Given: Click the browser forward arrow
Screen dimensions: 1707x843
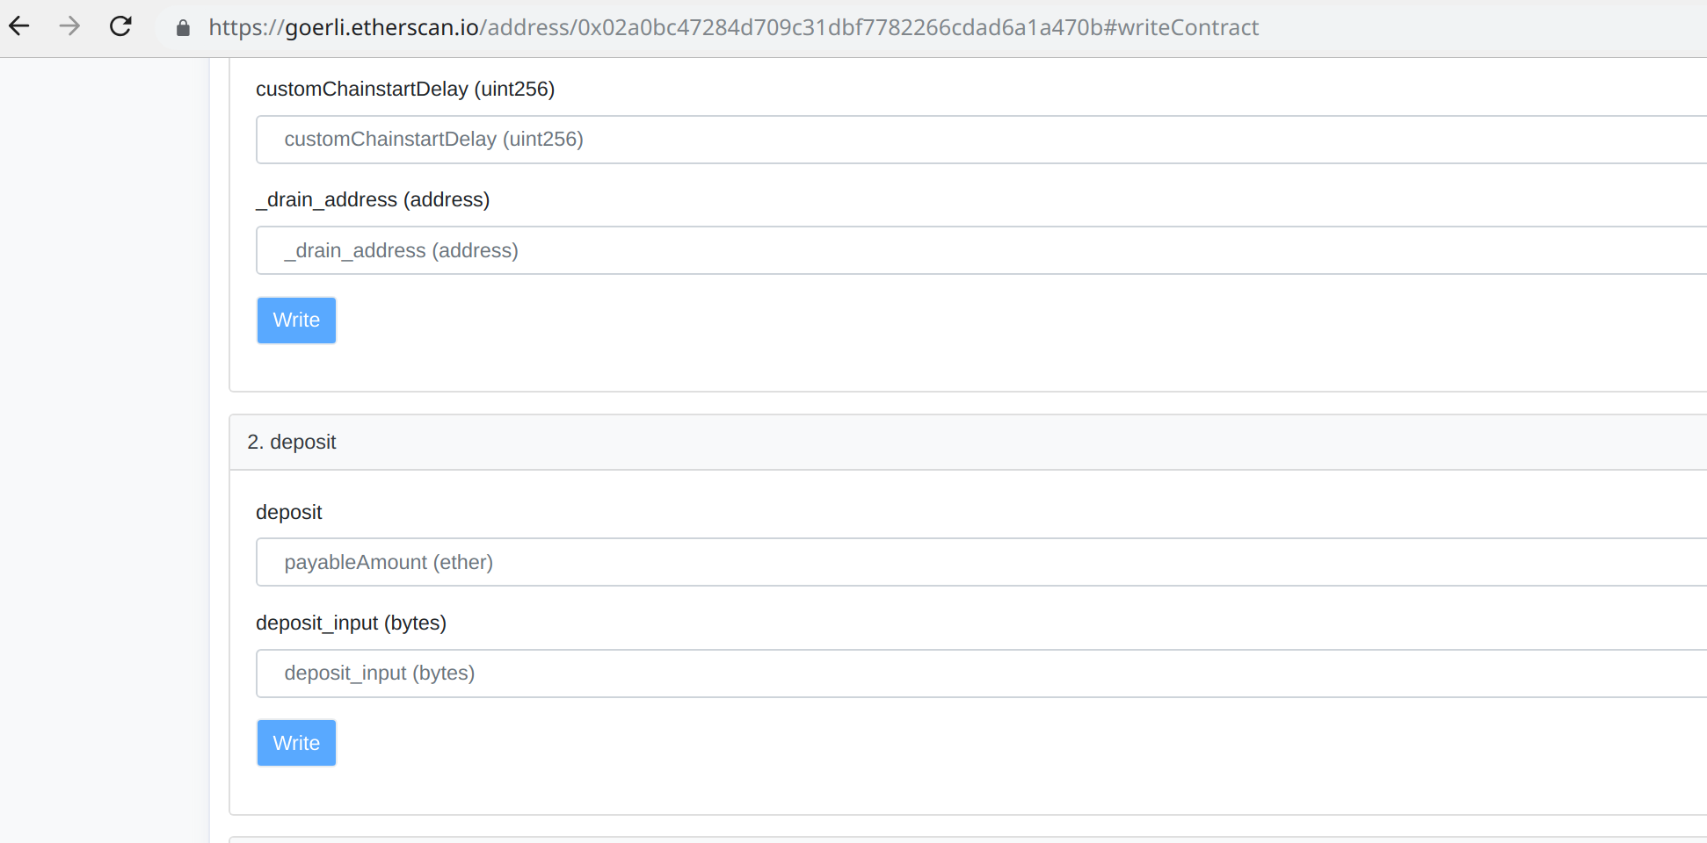Looking at the screenshot, I should [69, 26].
